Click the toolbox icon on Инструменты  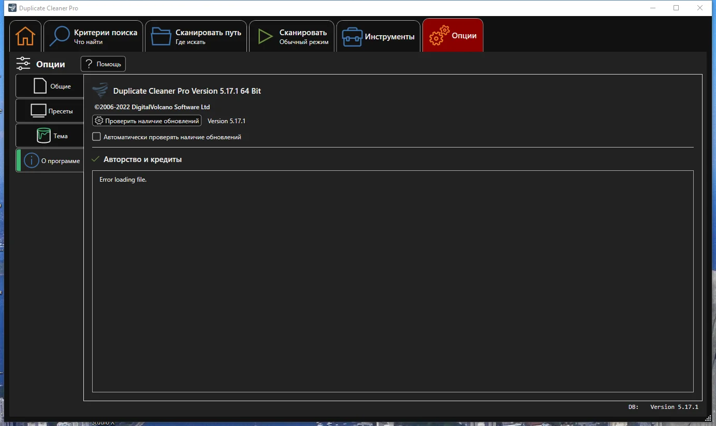click(x=352, y=37)
